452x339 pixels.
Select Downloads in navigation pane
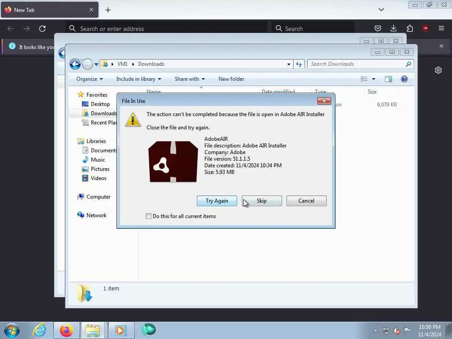104,113
